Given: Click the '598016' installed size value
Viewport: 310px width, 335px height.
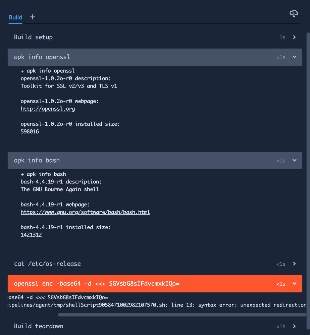Looking at the screenshot, I should pyautogui.click(x=30, y=131).
